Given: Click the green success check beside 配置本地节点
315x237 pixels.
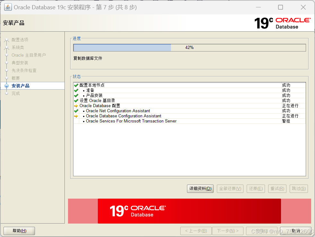Looking at the screenshot, I should (x=76, y=85).
